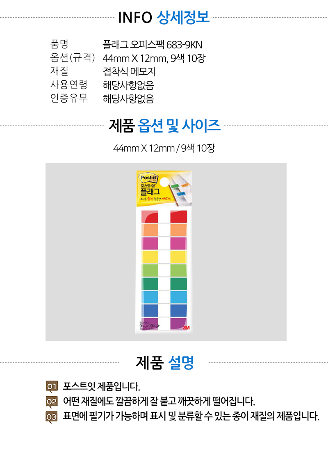Choose the purple flag in the right column

click(178, 323)
